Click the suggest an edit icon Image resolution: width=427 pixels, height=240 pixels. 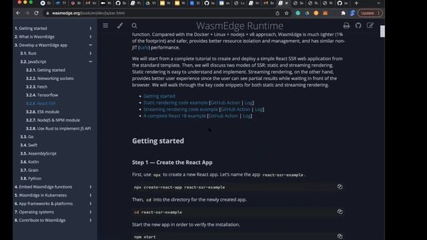coord(370,25)
